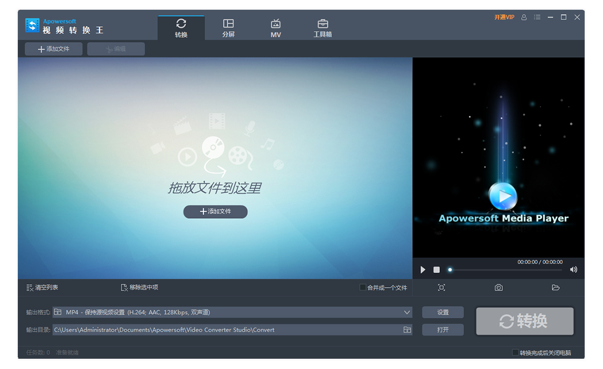The height and width of the screenshot is (369, 603).
Task: Open the 分屏 tab
Action: pos(228,27)
